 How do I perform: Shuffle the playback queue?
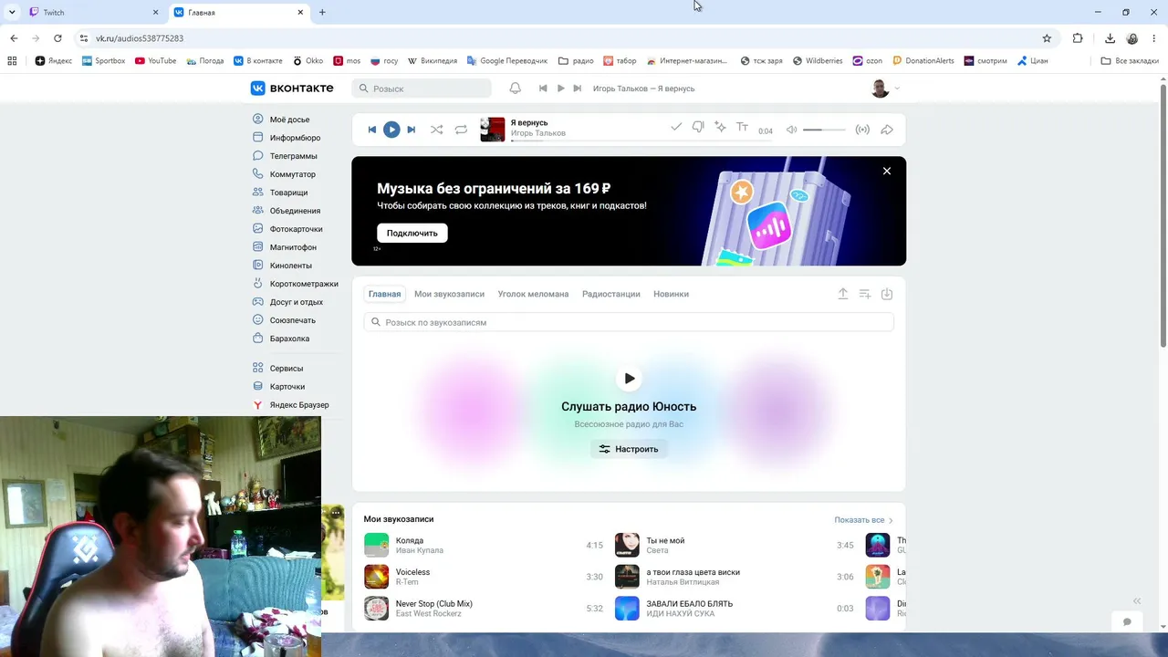(x=436, y=130)
